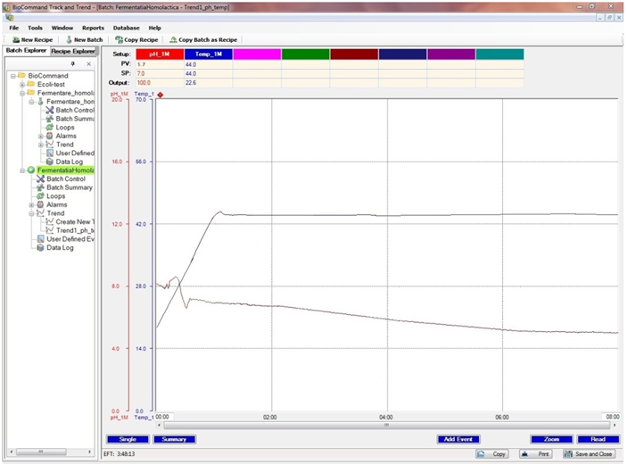627x464 pixels.
Task: Select the magenta color setup cell
Action: 257,54
